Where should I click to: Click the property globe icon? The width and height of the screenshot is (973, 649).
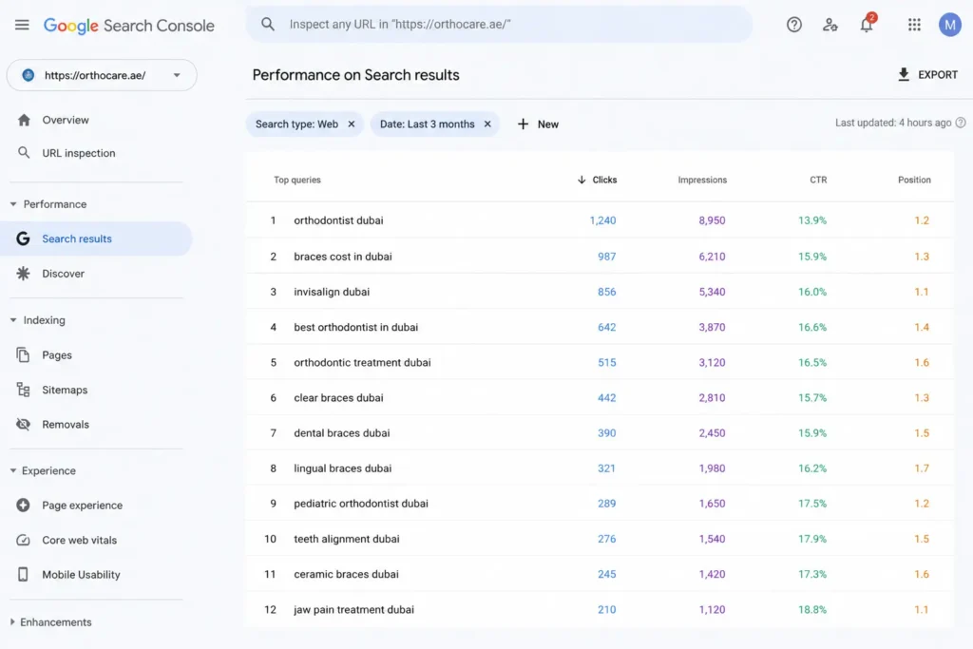click(28, 75)
